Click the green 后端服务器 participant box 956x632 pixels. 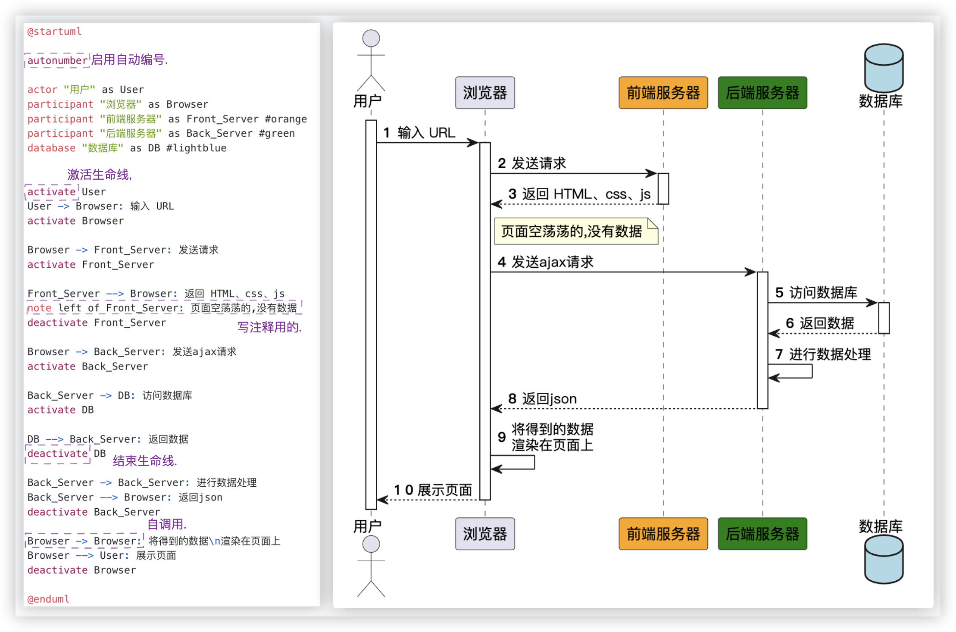[x=762, y=92]
